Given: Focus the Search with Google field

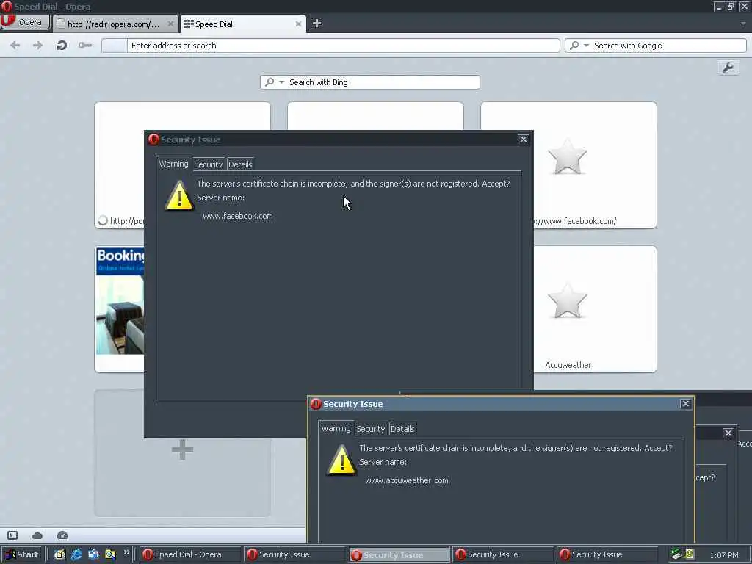Looking at the screenshot, I should pos(656,46).
